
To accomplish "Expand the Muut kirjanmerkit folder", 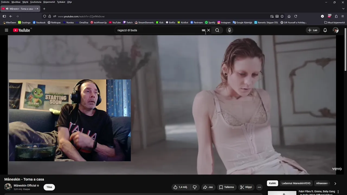I will pos(334,22).
